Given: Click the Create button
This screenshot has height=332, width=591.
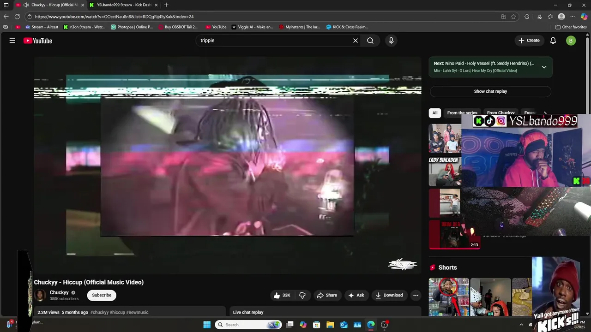Looking at the screenshot, I should (529, 41).
